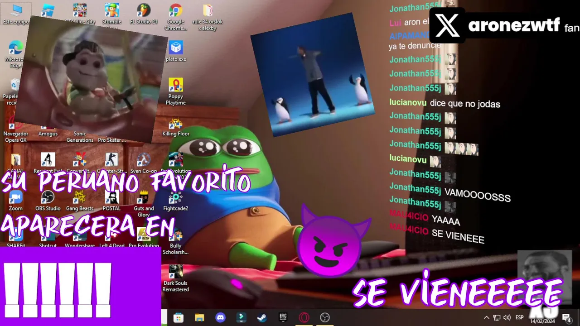The width and height of the screenshot is (580, 326).
Task: Open the network icon in system tray
Action: (497, 317)
